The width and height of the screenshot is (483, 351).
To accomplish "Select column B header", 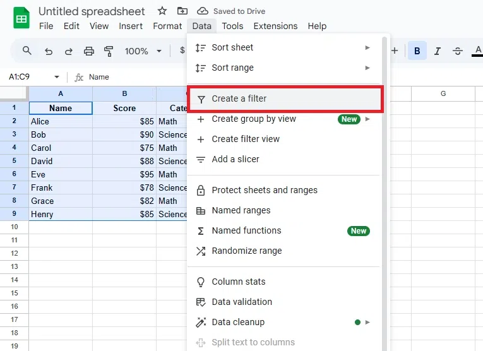I will pos(124,93).
